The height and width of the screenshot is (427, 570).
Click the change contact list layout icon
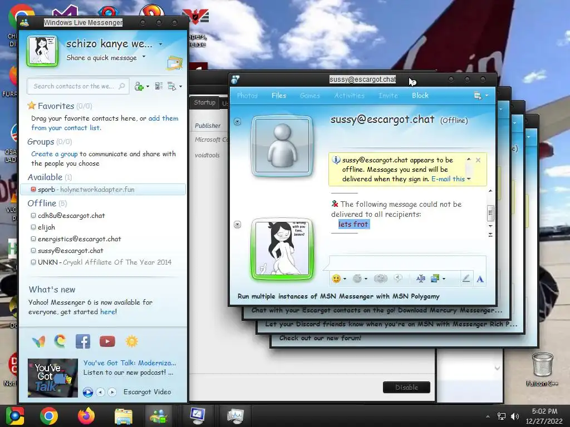tap(159, 86)
